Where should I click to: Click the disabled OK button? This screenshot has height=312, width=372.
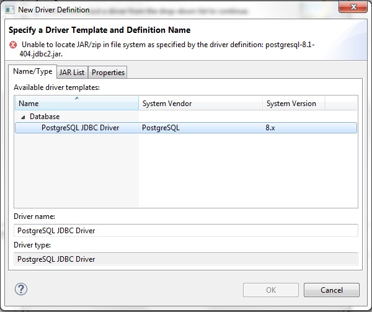tap(271, 290)
